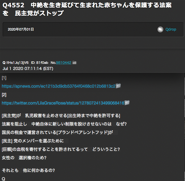Click the line mentioning プランドペアレントフッド
Screen dimensions: 185x181
(x=57, y=133)
